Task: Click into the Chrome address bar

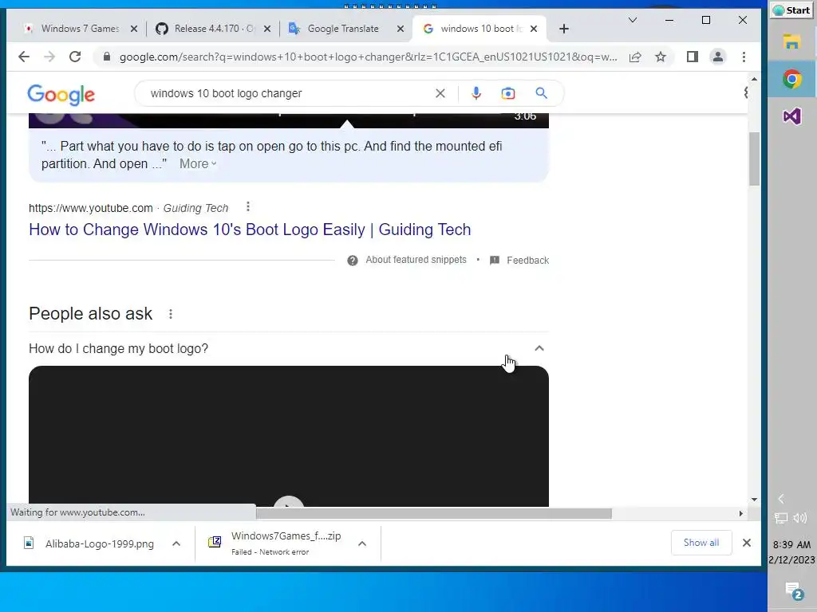Action: (x=368, y=57)
